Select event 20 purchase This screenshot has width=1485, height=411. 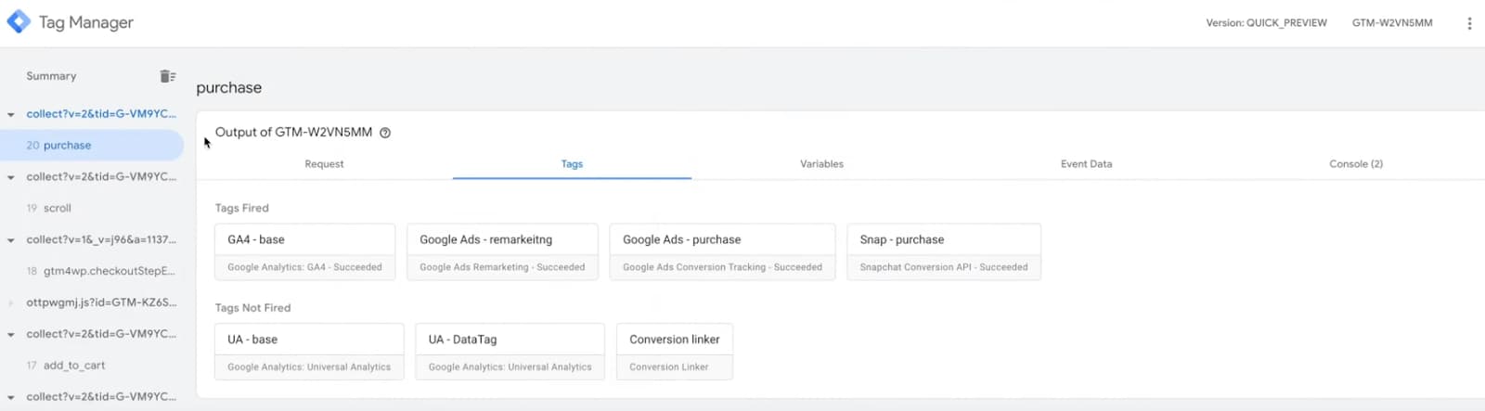coord(92,146)
